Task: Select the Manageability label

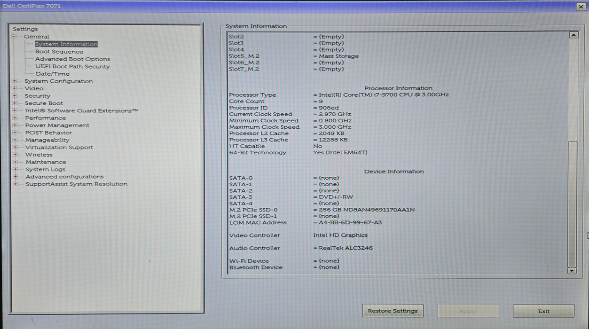Action: pyautogui.click(x=47, y=140)
